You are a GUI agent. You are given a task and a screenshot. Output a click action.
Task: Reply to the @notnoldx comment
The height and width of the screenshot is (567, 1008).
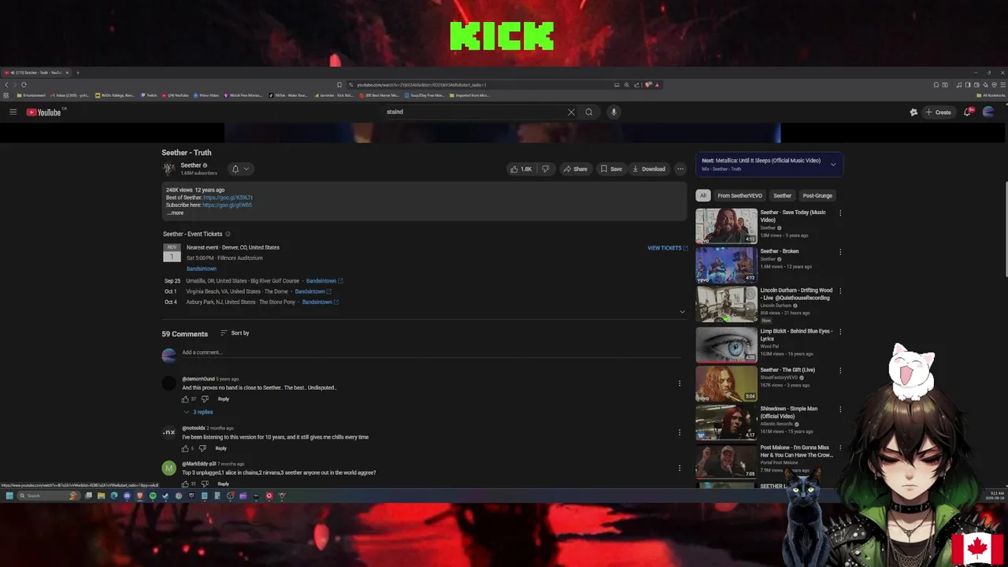(221, 449)
